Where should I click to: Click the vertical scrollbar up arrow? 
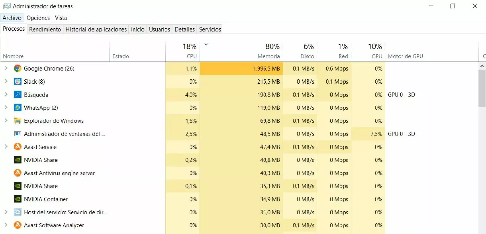point(482,66)
